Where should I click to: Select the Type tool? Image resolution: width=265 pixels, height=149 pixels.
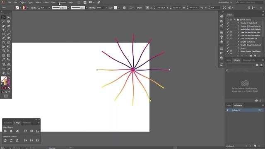point(3,30)
